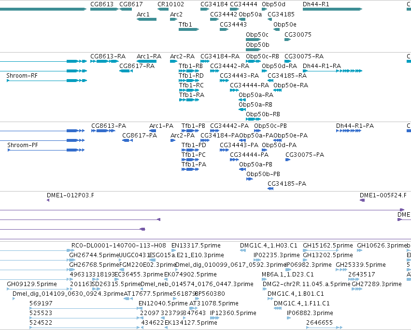Viewport: 411px width, 330px height.
Task: Click the Tfb1-RD transcript
Action: (189, 81)
